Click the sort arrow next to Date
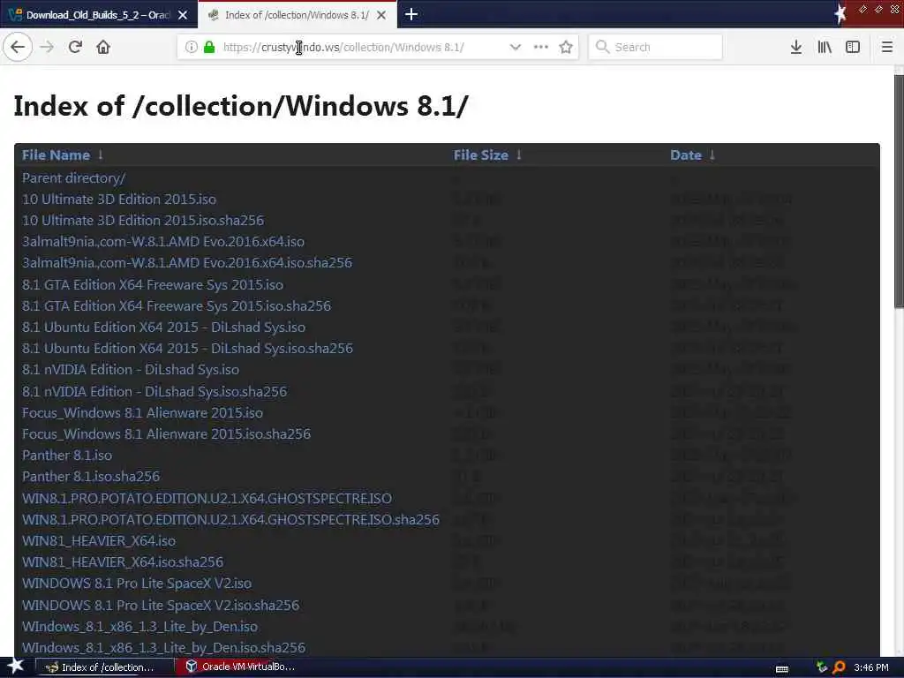Screen dimensions: 904x678 pyautogui.click(x=712, y=154)
